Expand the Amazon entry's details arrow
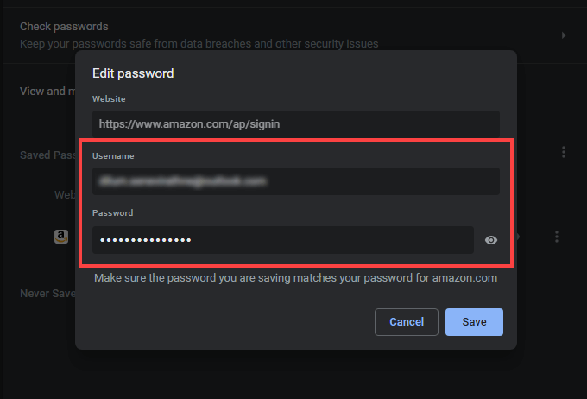Viewport: 587px width, 399px height. 519,237
